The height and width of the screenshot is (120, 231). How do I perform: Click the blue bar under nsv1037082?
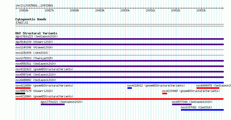click(202, 110)
